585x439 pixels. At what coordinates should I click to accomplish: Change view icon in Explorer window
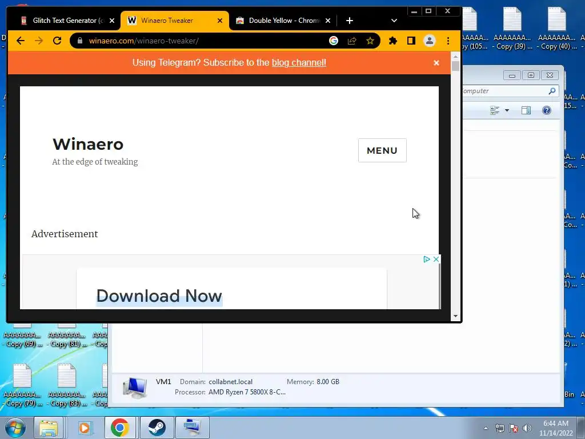(x=495, y=110)
